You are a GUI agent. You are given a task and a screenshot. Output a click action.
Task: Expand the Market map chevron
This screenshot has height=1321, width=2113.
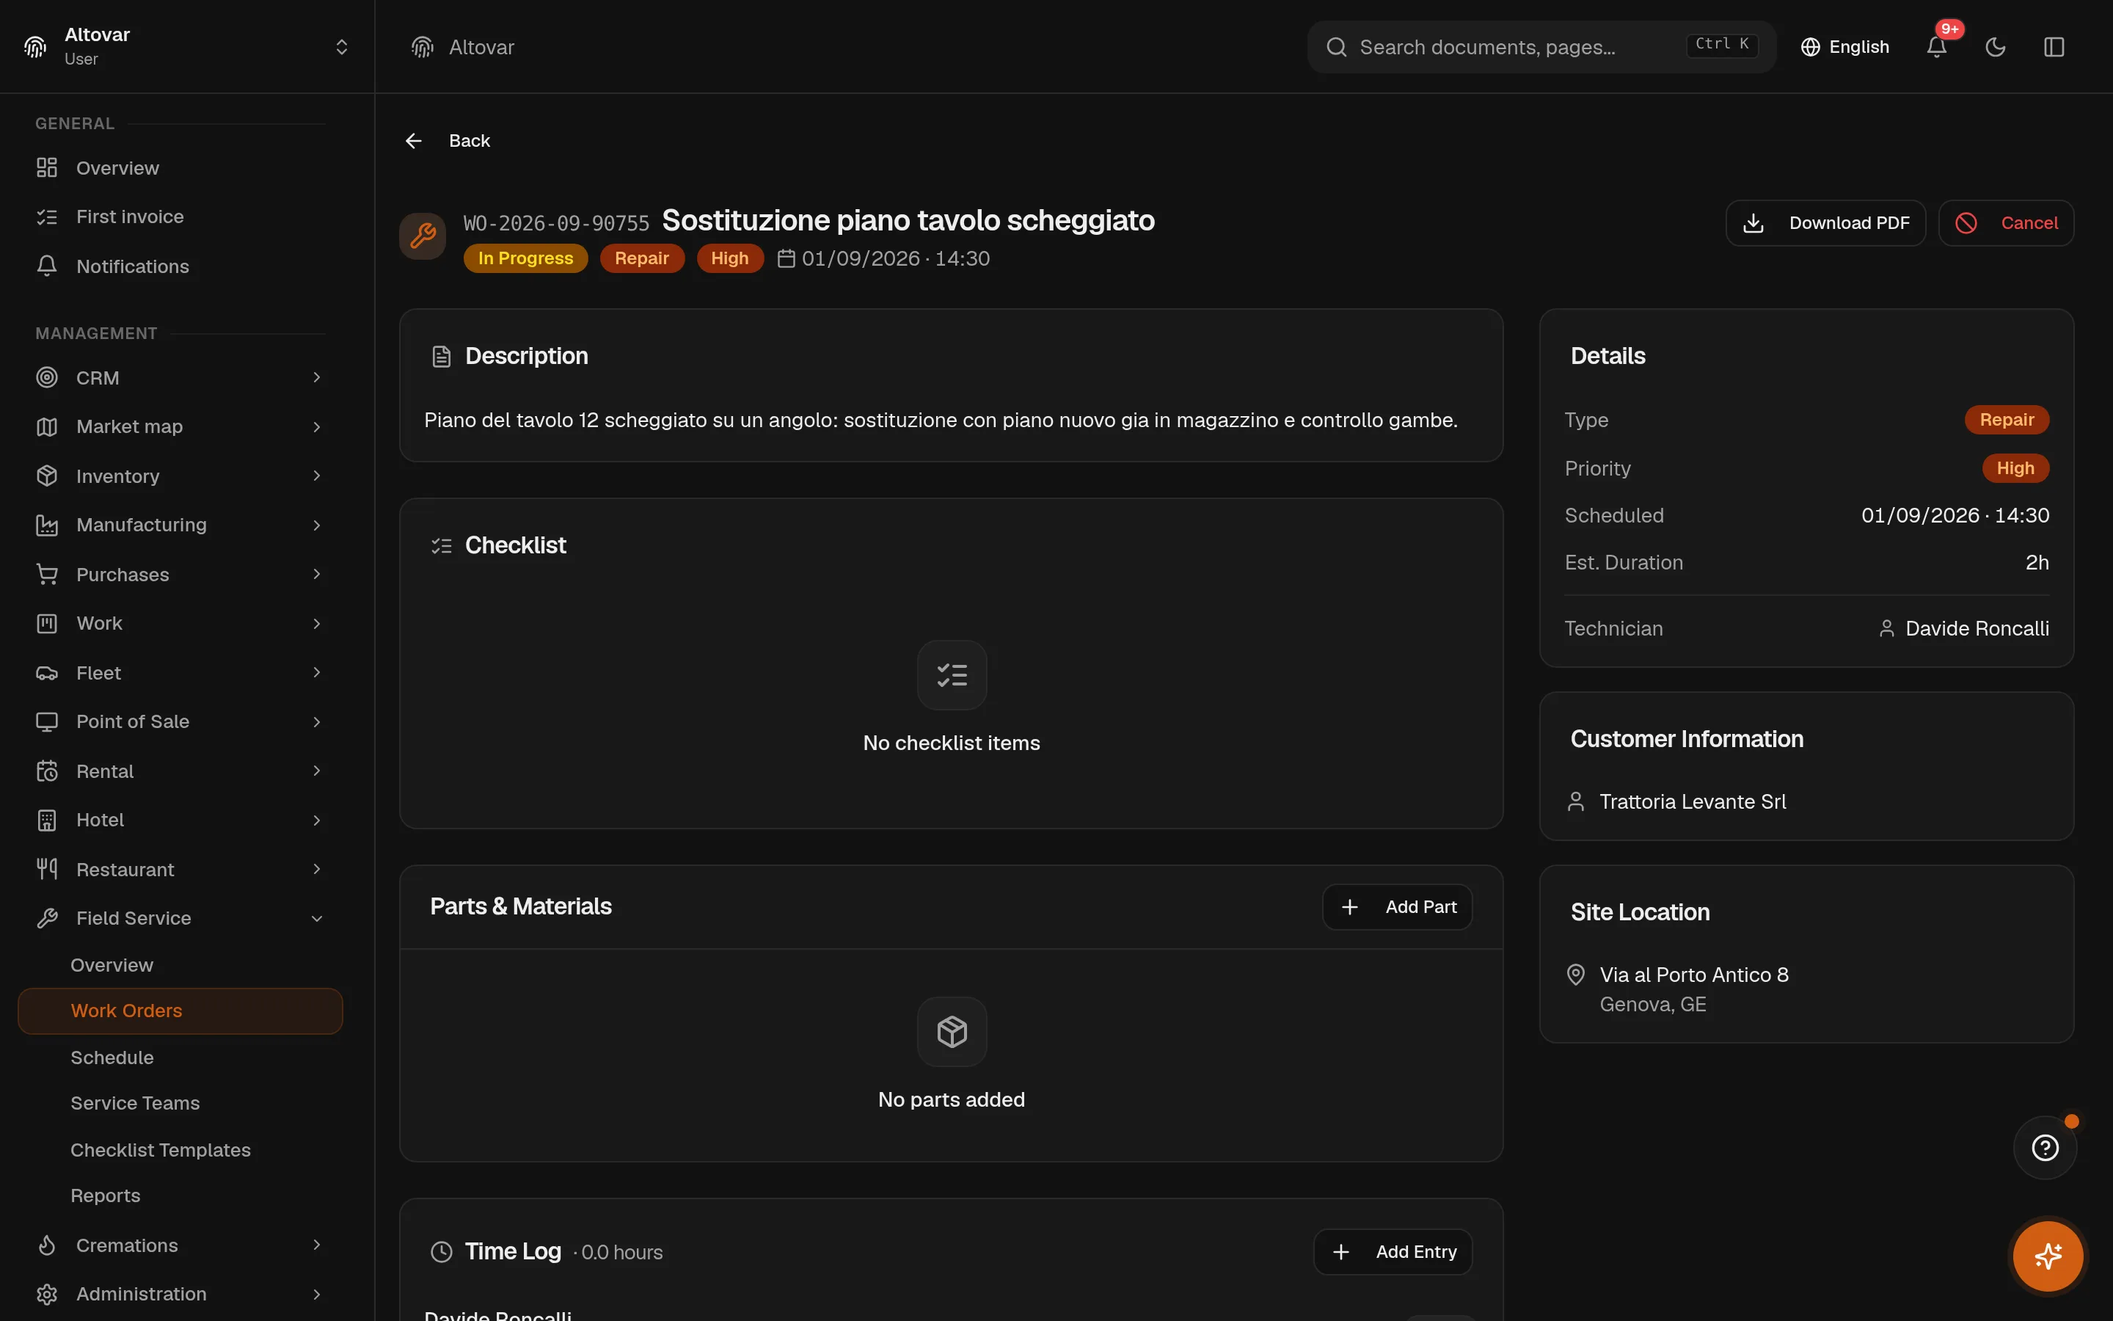[317, 426]
